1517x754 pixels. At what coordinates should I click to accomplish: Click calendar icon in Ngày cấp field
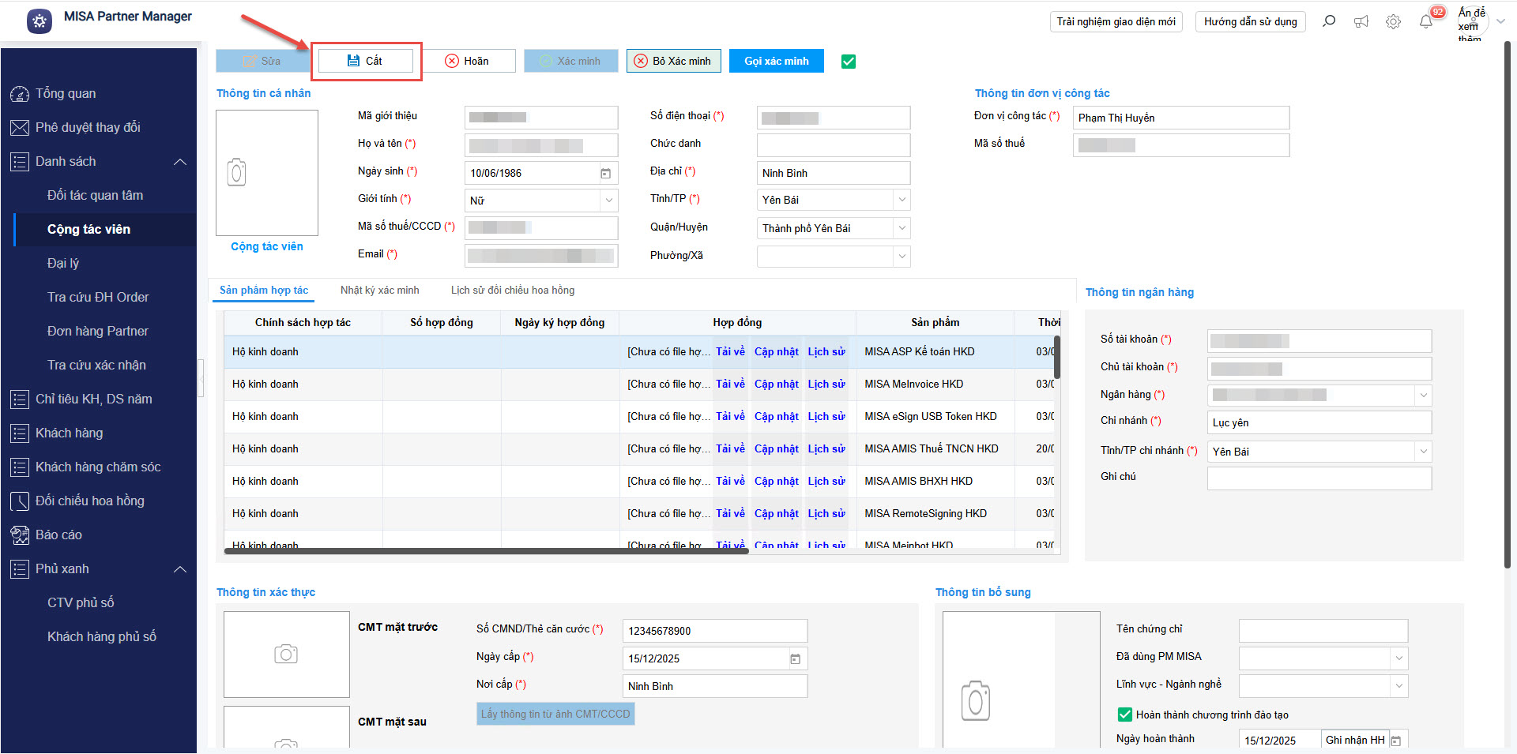pos(796,658)
